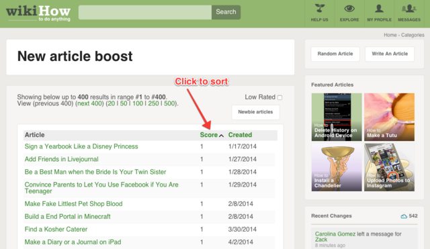Image resolution: width=430 pixels, height=249 pixels.
Task: Click the Newbie articles button
Action: (255, 112)
